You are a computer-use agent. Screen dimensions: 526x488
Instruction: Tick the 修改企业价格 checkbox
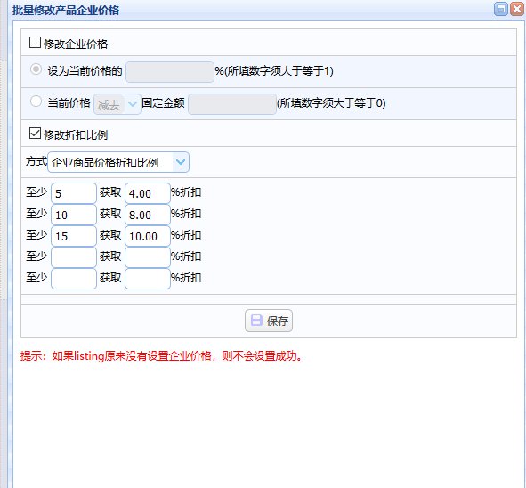click(35, 43)
